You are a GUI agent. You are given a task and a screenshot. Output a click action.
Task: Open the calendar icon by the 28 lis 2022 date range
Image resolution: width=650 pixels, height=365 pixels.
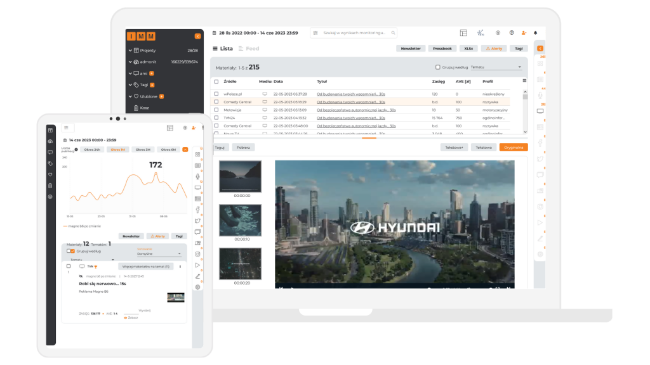215,33
